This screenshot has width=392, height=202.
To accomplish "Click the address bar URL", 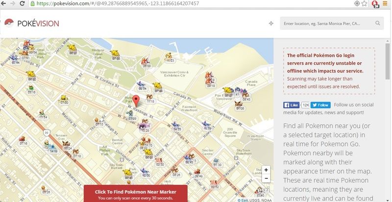I will [x=118, y=3].
